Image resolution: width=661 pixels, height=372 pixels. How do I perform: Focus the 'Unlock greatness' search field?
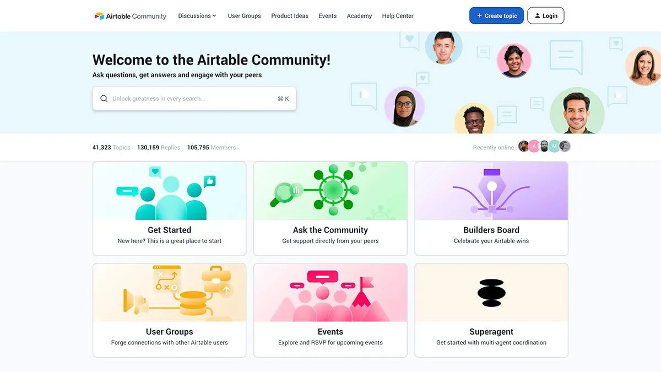(193, 99)
